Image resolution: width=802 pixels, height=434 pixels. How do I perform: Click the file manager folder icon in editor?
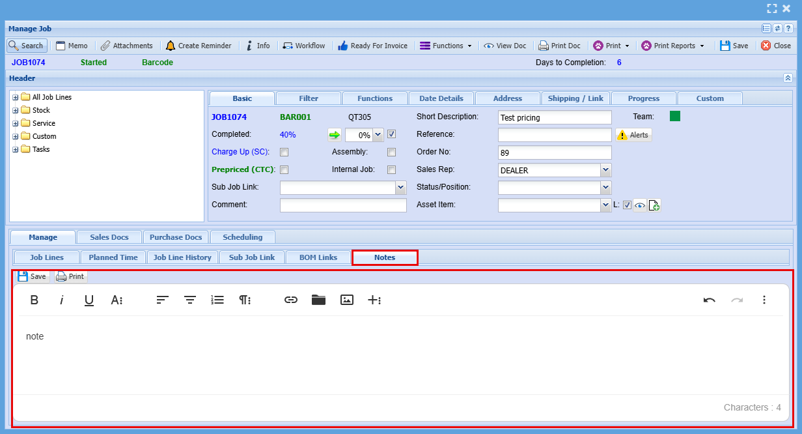(x=318, y=300)
